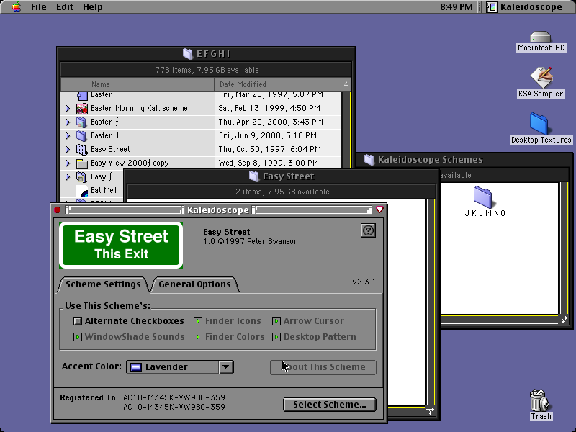Expand Easy View 2000ƒ copy disclosure triangle
This screenshot has height=432, width=576.
(x=68, y=163)
